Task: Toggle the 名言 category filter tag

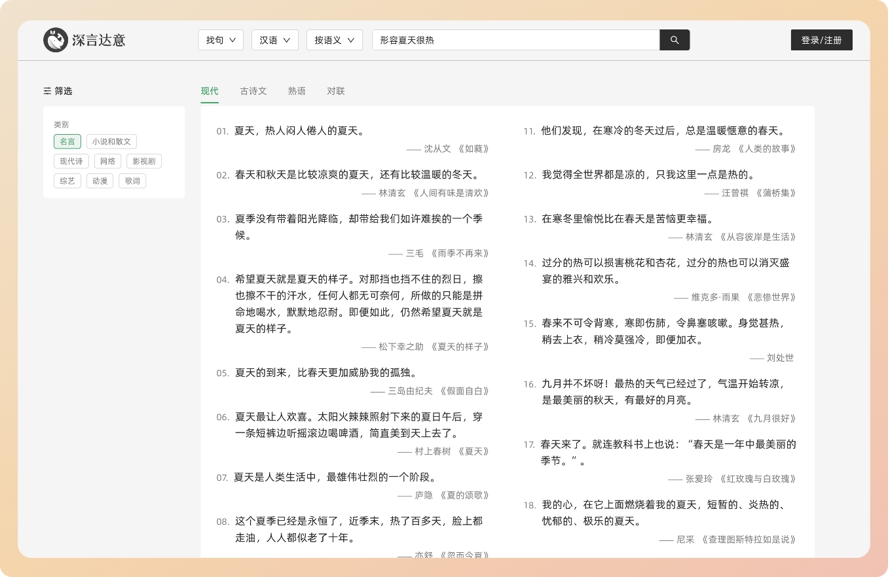Action: (67, 141)
